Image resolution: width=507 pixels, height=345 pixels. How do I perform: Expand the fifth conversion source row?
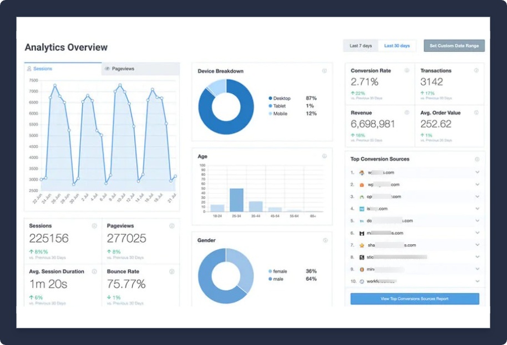[x=477, y=220]
